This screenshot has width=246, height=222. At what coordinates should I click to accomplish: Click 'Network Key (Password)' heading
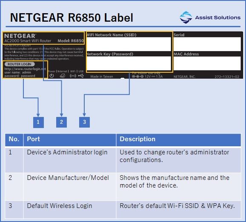tap(110, 54)
